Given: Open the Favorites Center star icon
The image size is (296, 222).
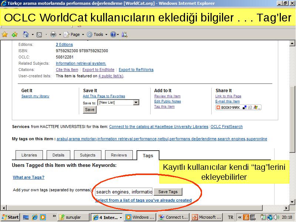Looking at the screenshot, I should 5,34.
